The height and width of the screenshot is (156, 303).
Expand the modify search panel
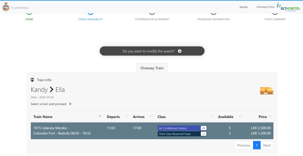pos(152,51)
